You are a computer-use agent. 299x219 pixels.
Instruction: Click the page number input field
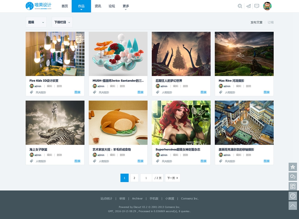tap(146, 178)
